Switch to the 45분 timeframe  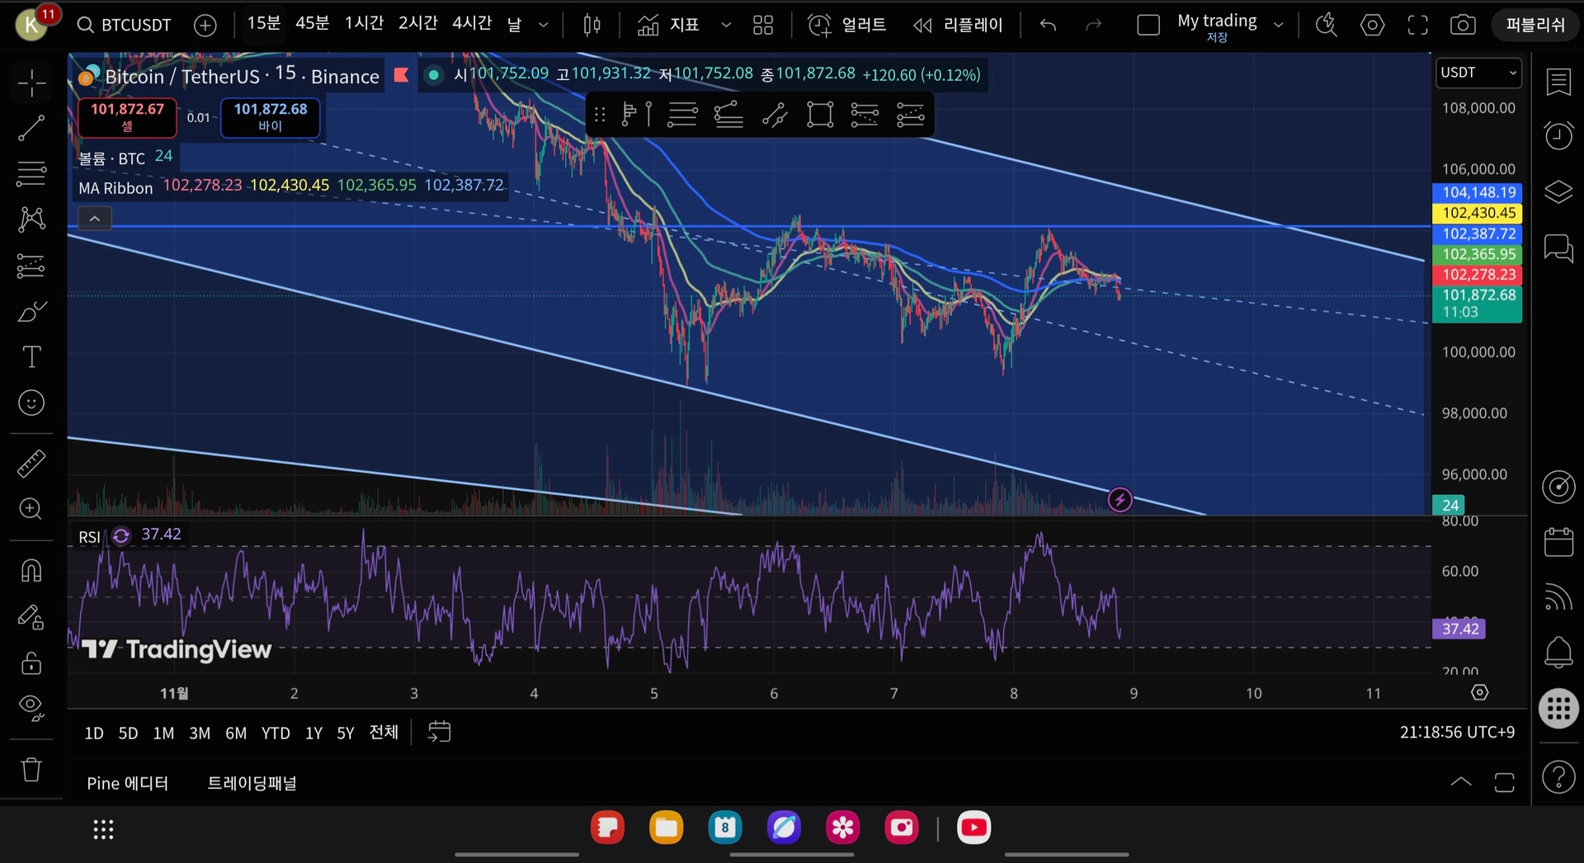313,23
